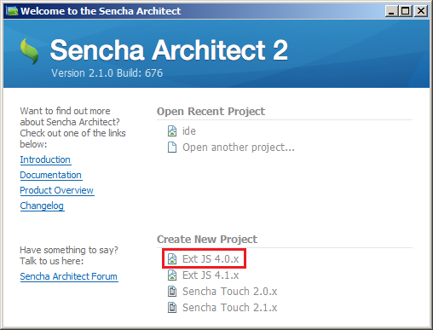
Task: Click the green Sencha leaf logo
Action: (30, 51)
